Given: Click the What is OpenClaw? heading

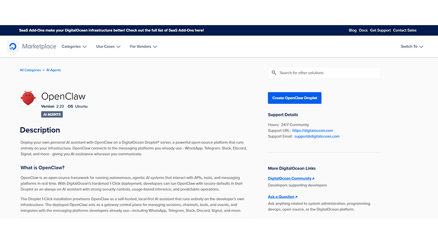Looking at the screenshot, I should coord(43,168).
